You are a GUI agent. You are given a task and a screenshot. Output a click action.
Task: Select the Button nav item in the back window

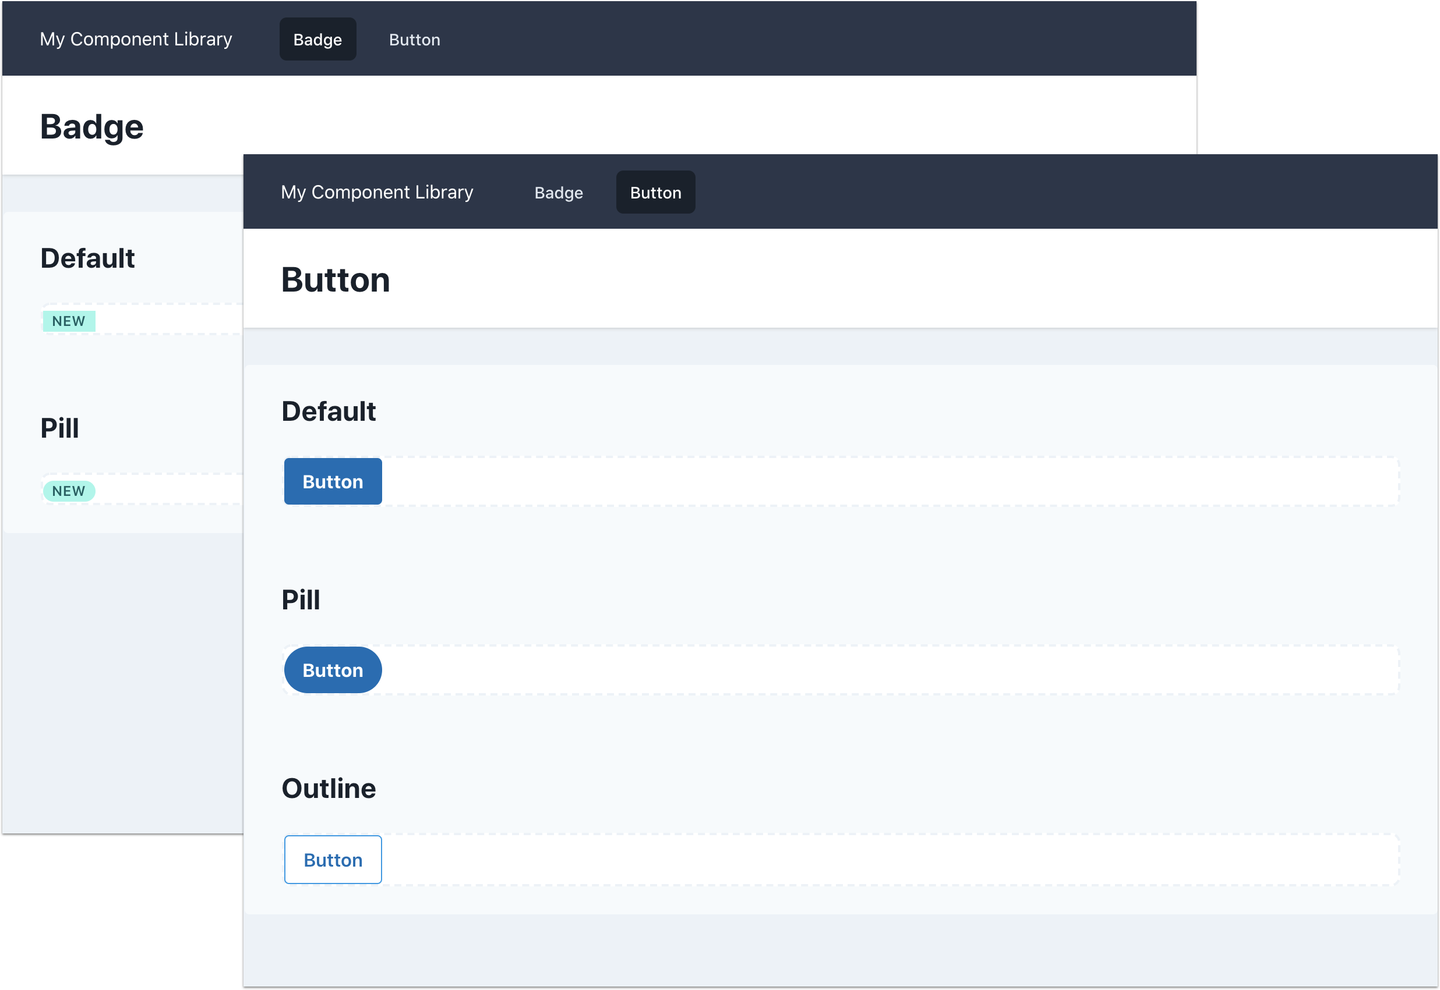click(x=414, y=39)
